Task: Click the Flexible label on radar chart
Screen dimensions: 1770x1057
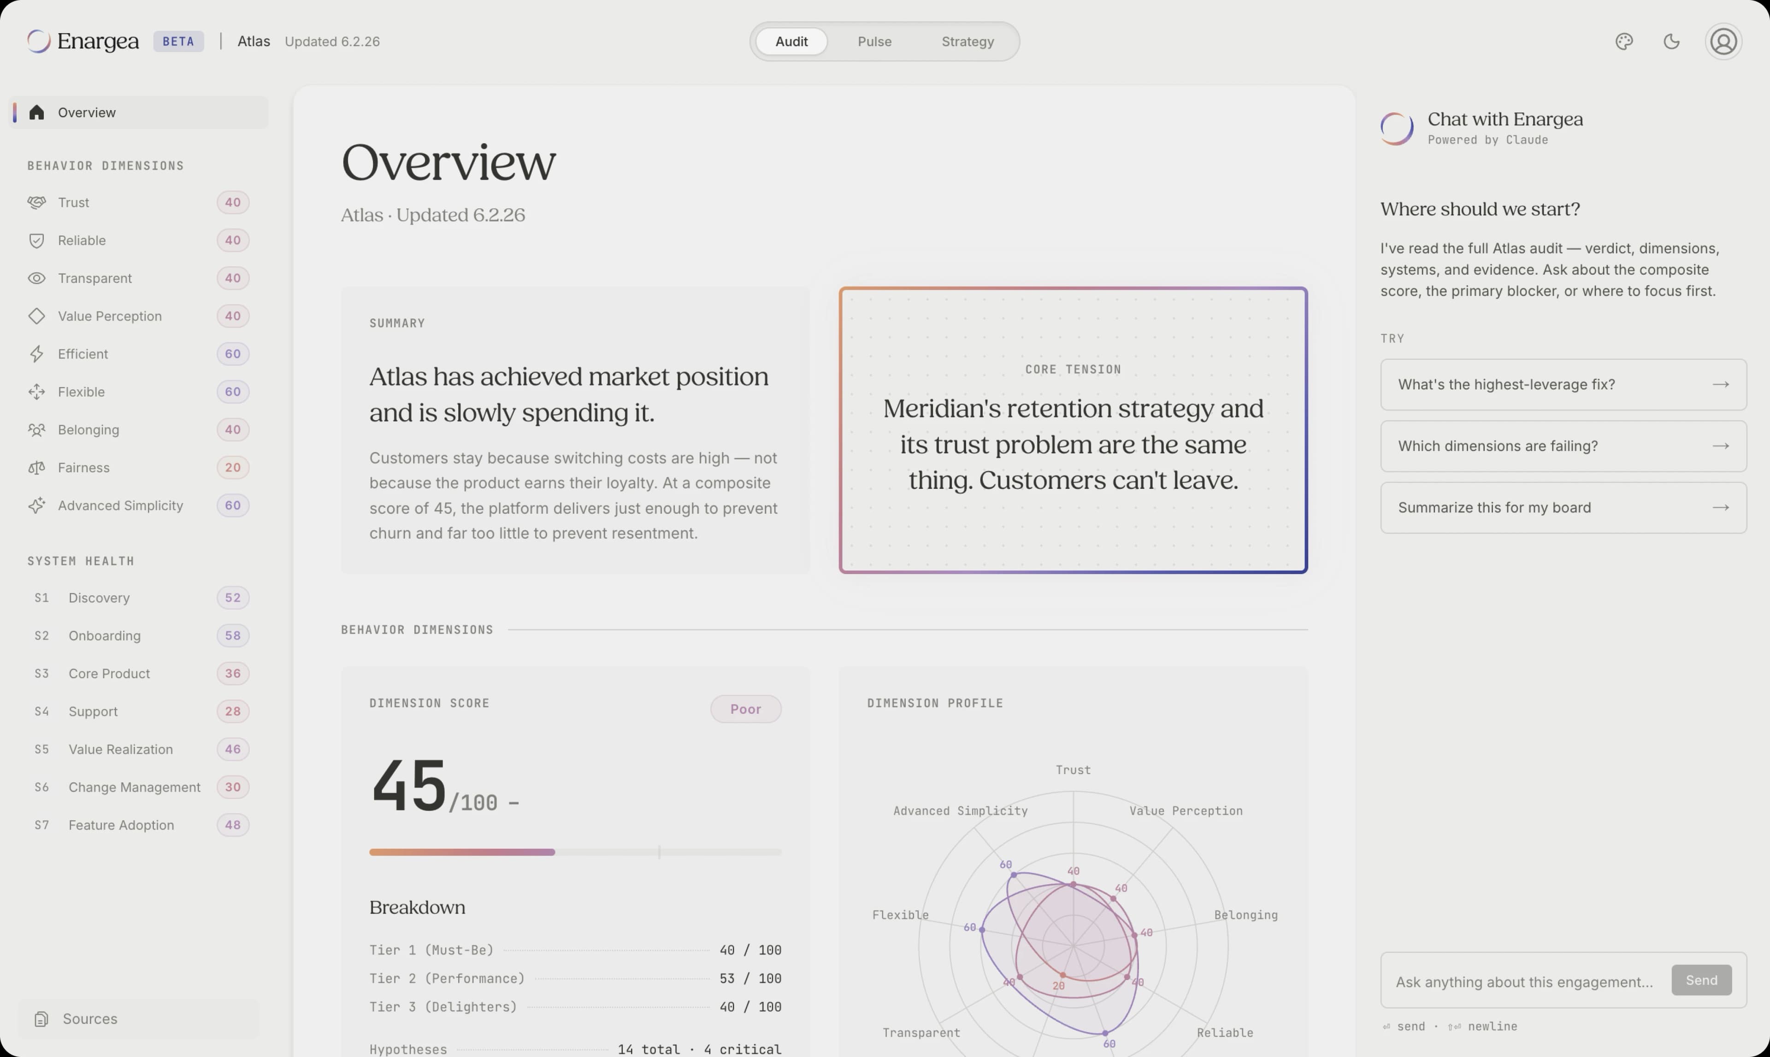Action: coord(900,915)
